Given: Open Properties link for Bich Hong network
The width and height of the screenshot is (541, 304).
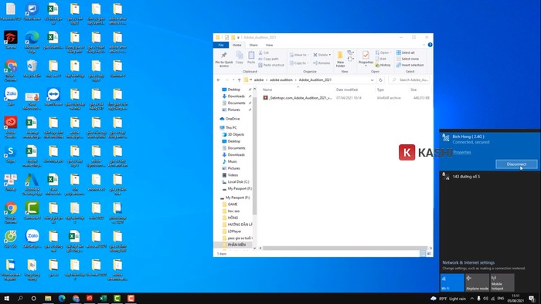Looking at the screenshot, I should (x=462, y=152).
